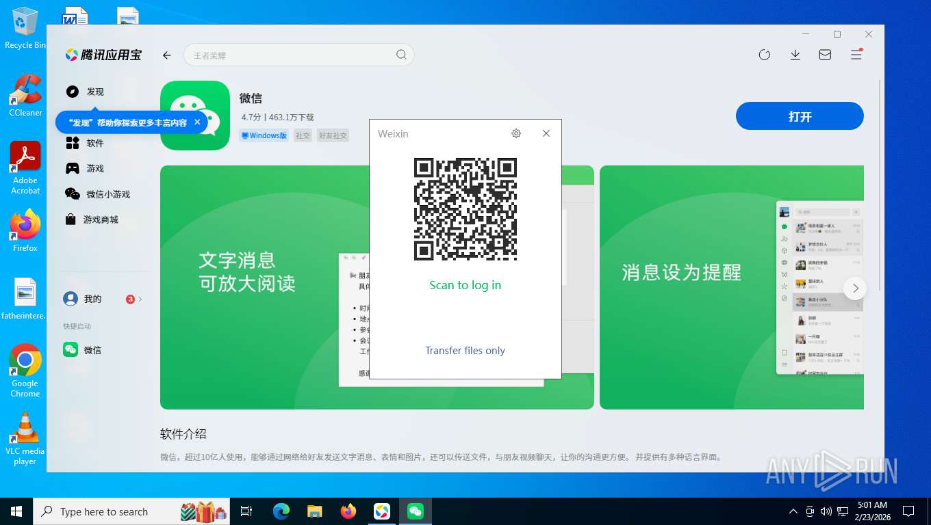Click the taskbar search box
This screenshot has width=931, height=525.
[131, 511]
